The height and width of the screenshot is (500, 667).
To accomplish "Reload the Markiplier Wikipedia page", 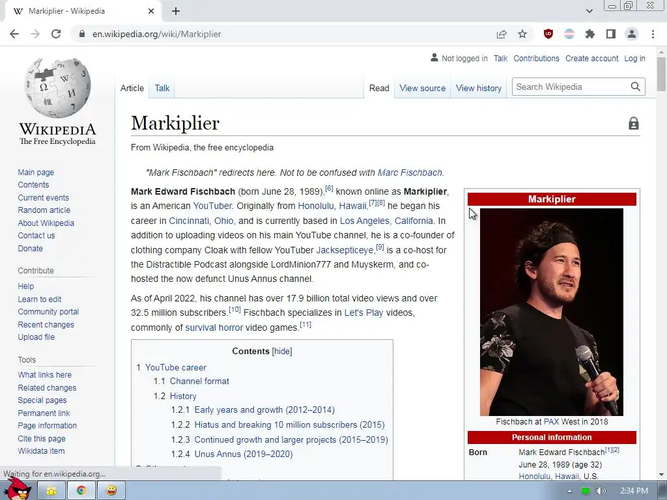I will tap(56, 34).
